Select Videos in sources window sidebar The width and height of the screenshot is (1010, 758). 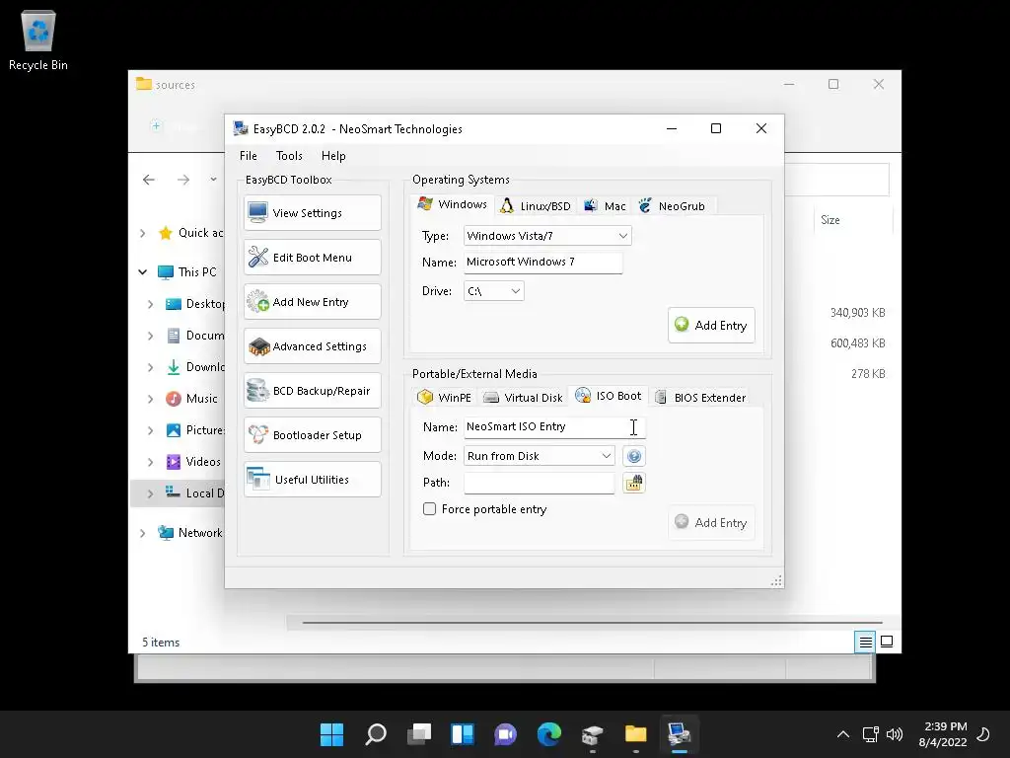point(203,462)
